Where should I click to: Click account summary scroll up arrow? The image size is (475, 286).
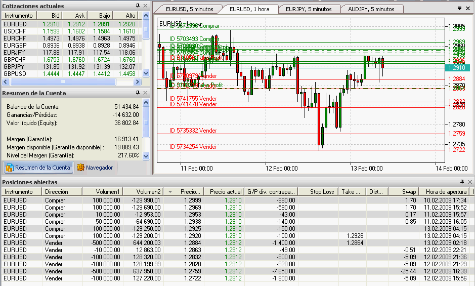[146, 103]
